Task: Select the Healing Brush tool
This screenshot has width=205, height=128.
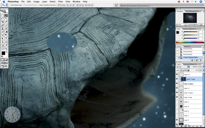Action: coord(2,26)
